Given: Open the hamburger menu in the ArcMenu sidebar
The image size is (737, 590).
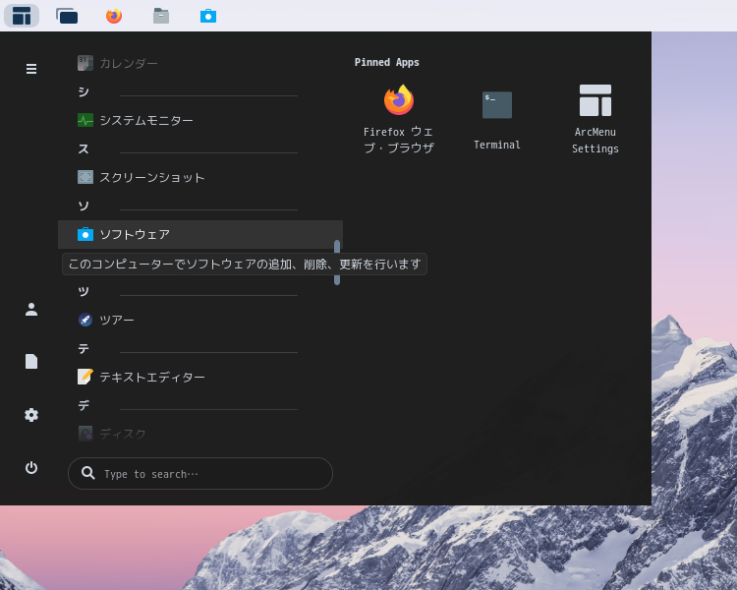Looking at the screenshot, I should click(x=31, y=69).
